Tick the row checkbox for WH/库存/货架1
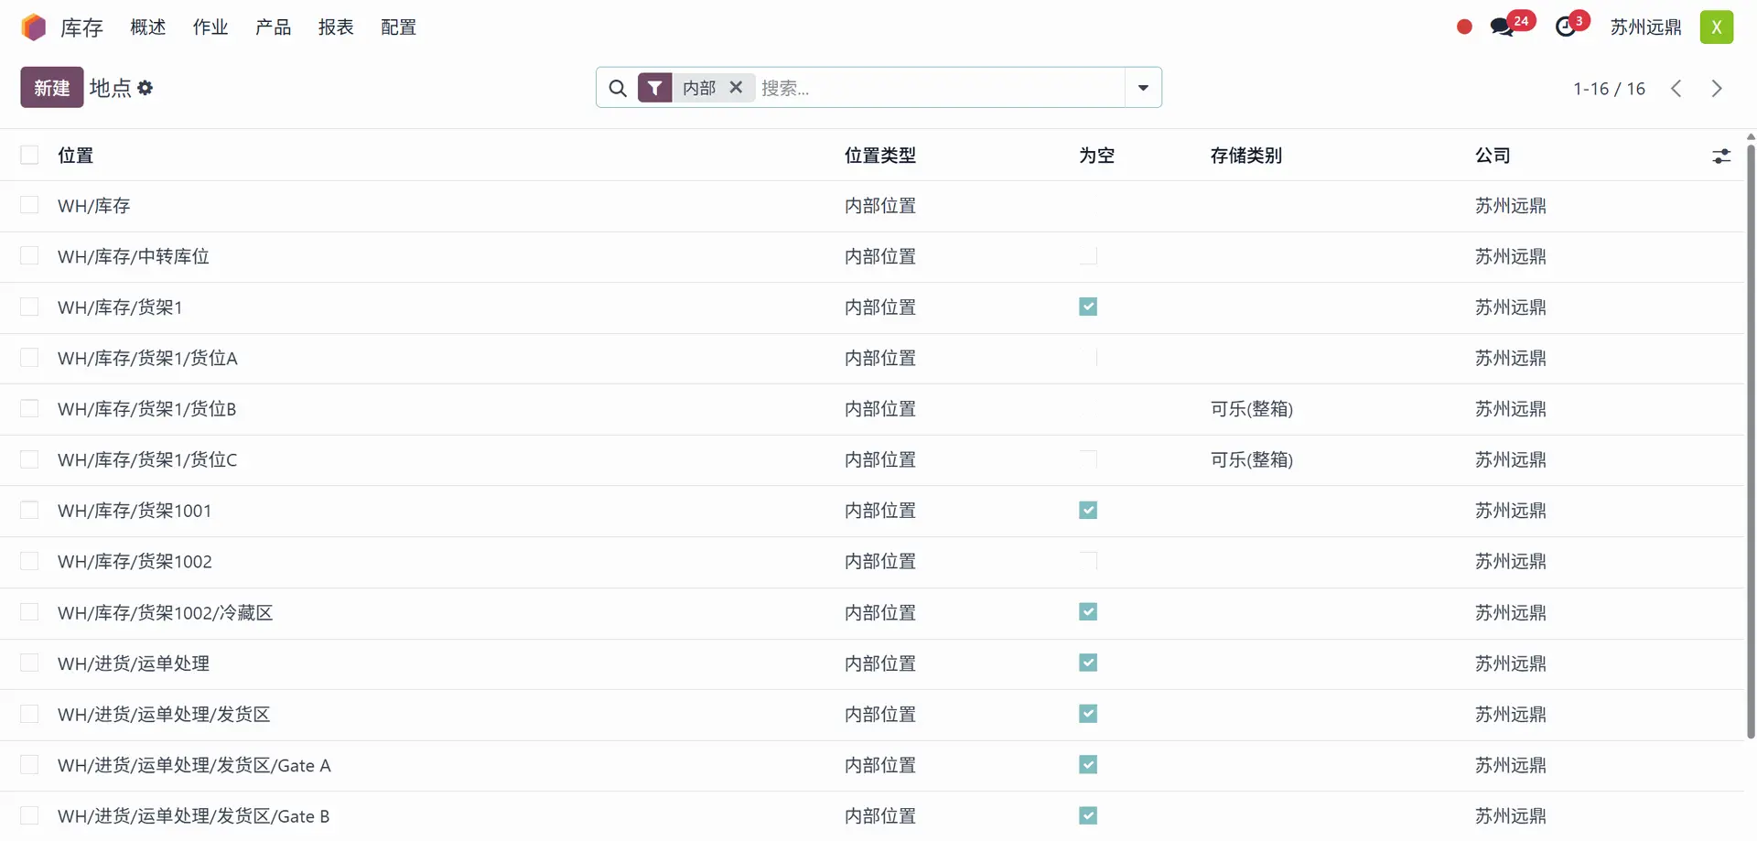The height and width of the screenshot is (841, 1757). click(30, 307)
